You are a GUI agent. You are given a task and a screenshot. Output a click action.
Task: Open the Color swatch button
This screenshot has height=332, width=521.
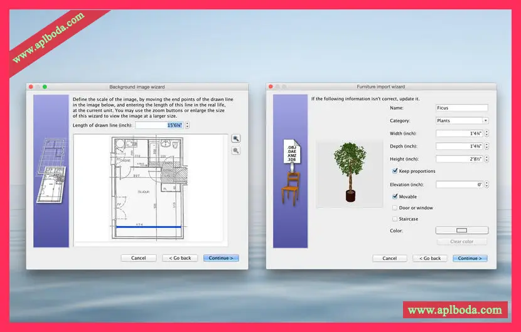[x=462, y=231]
